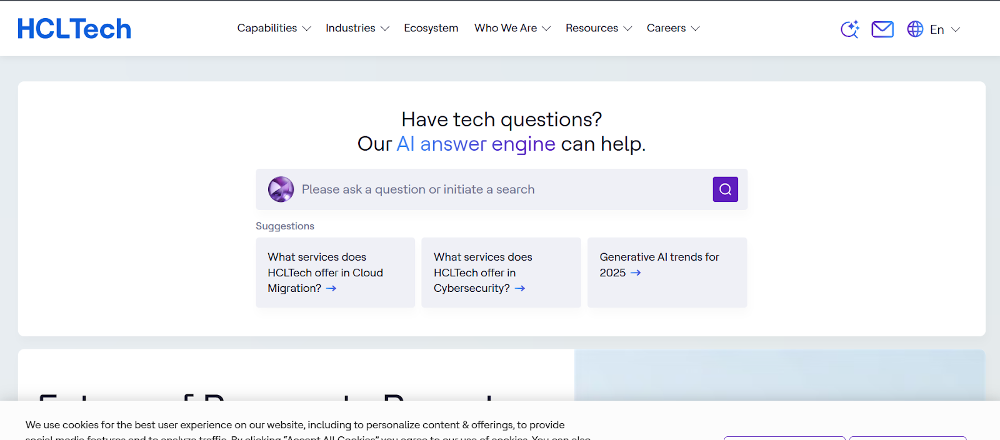Expand the Industries menu chevron
Image resolution: width=1000 pixels, height=440 pixels.
click(385, 29)
